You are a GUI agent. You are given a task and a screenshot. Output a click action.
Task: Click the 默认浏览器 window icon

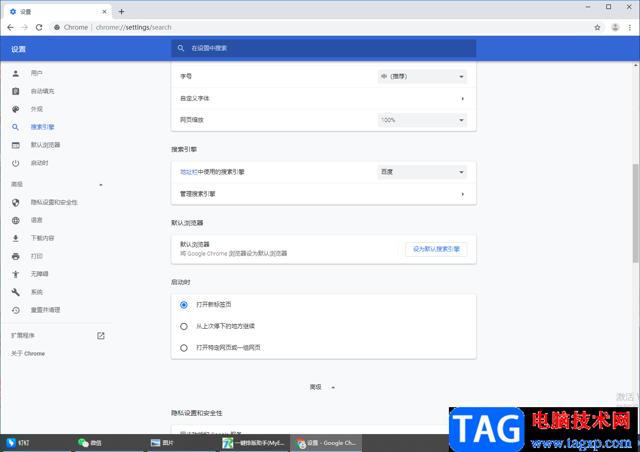pyautogui.click(x=16, y=145)
